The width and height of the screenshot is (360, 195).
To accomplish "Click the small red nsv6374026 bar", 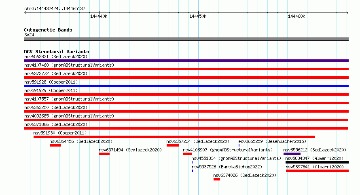I will 217,179.
